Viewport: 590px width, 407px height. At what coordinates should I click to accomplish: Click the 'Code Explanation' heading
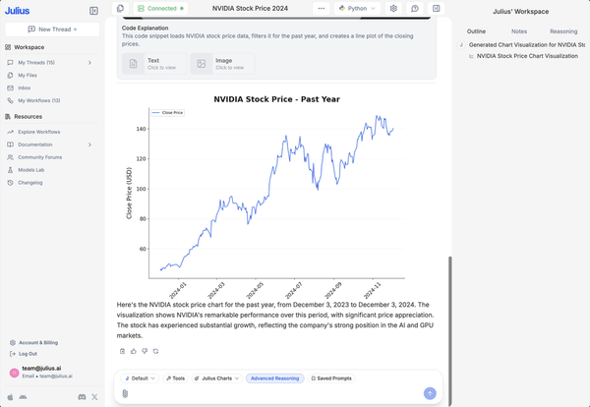point(145,28)
